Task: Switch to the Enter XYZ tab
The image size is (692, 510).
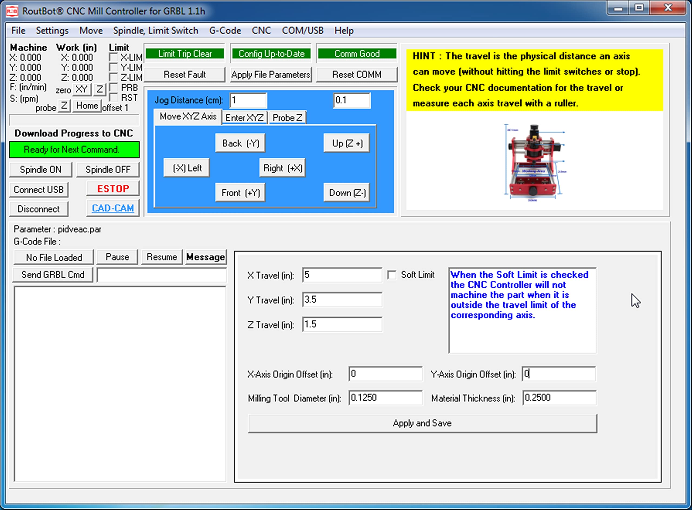Action: (245, 118)
